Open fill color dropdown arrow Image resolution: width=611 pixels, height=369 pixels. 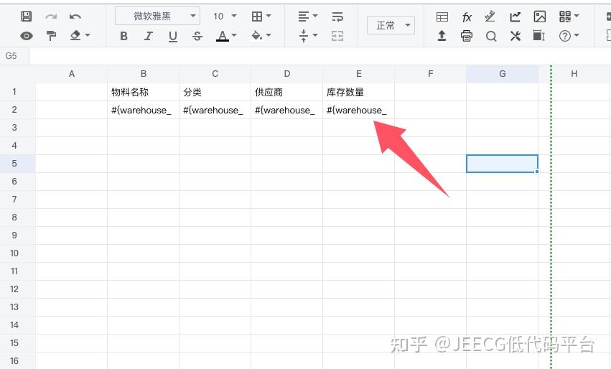(269, 35)
